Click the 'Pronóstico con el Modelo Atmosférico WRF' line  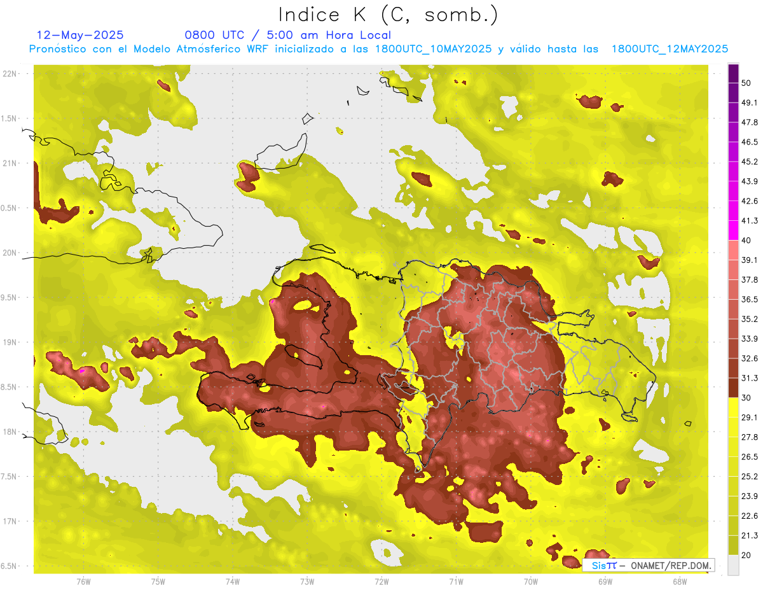click(x=378, y=49)
